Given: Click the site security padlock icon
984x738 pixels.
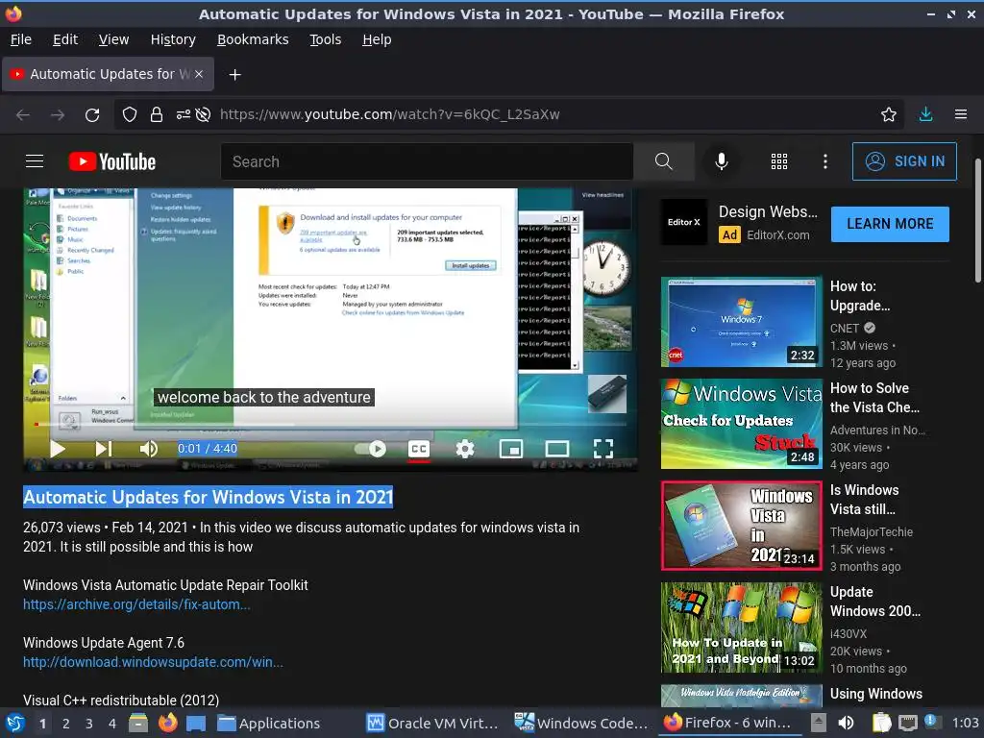Looking at the screenshot, I should point(157,115).
